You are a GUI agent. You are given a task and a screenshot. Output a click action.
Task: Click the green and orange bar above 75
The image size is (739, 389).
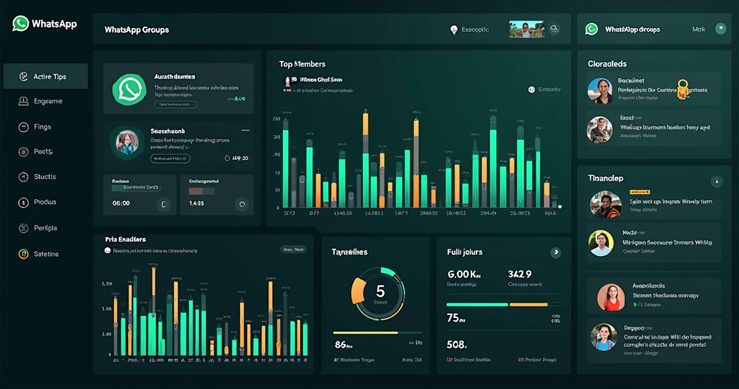coord(504,305)
